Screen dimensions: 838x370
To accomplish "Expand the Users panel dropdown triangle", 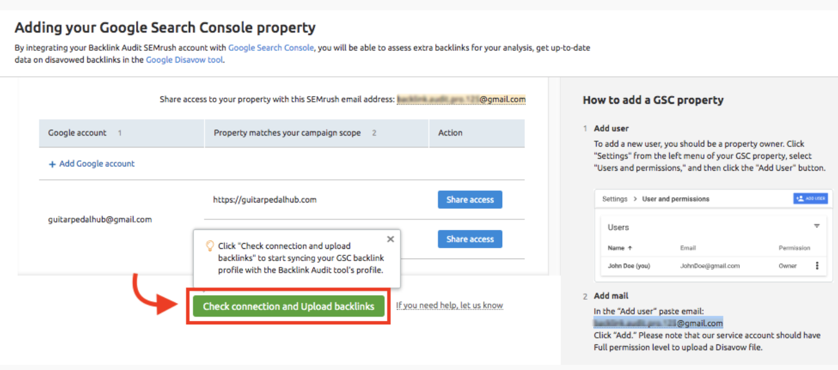I will tap(816, 226).
